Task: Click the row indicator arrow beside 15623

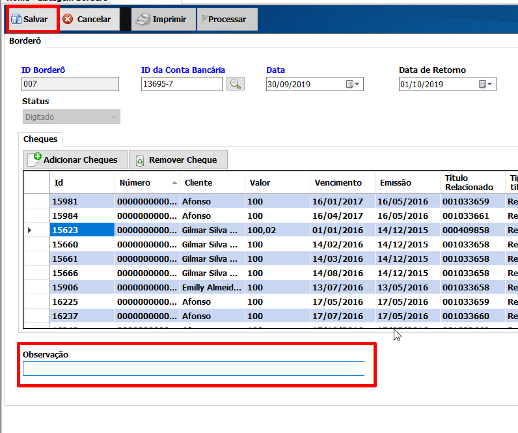Action: click(x=30, y=230)
